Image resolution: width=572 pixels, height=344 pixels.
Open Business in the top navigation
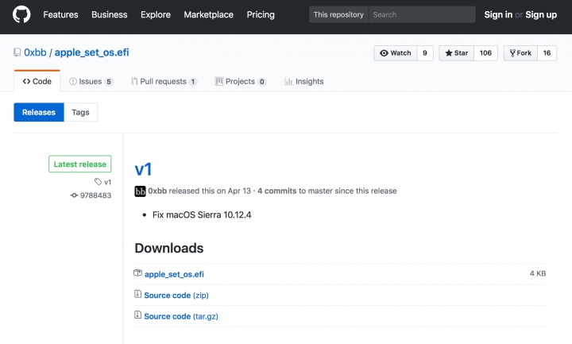[x=110, y=14]
